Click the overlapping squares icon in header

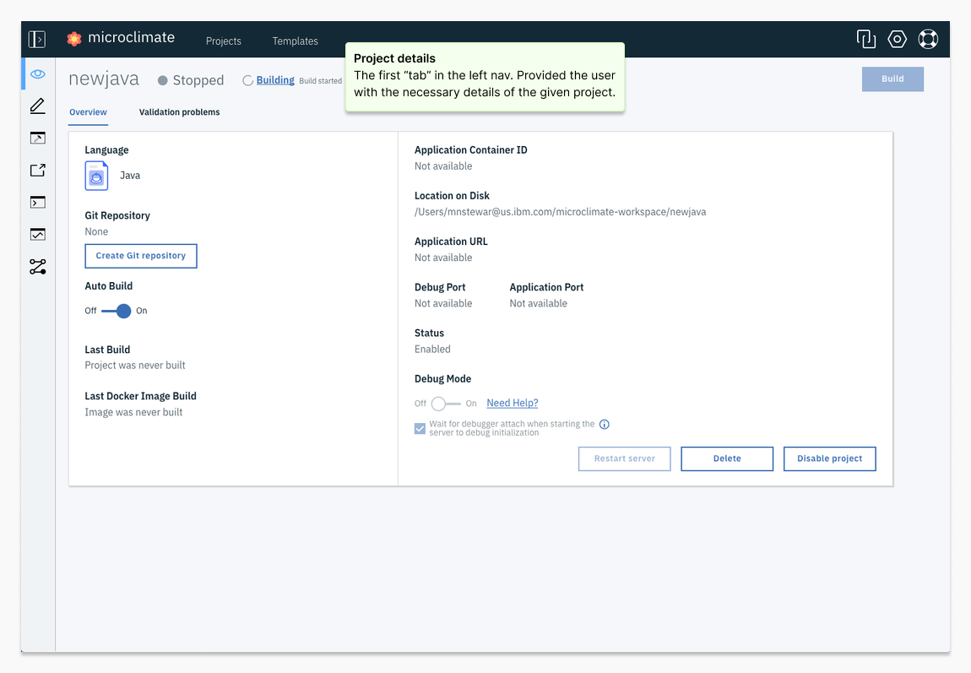[865, 39]
